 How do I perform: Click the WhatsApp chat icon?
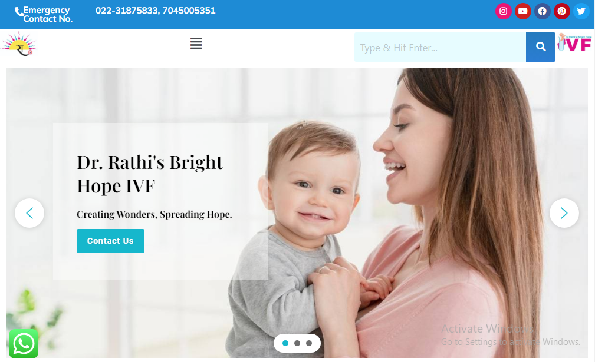tap(24, 343)
